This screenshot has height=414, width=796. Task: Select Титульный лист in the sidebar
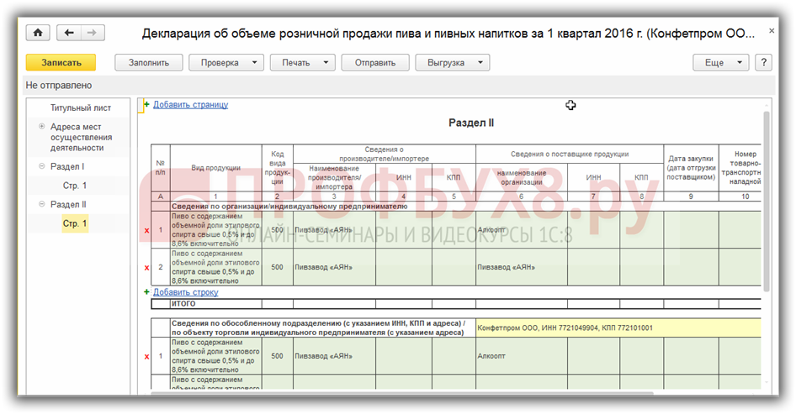80,107
